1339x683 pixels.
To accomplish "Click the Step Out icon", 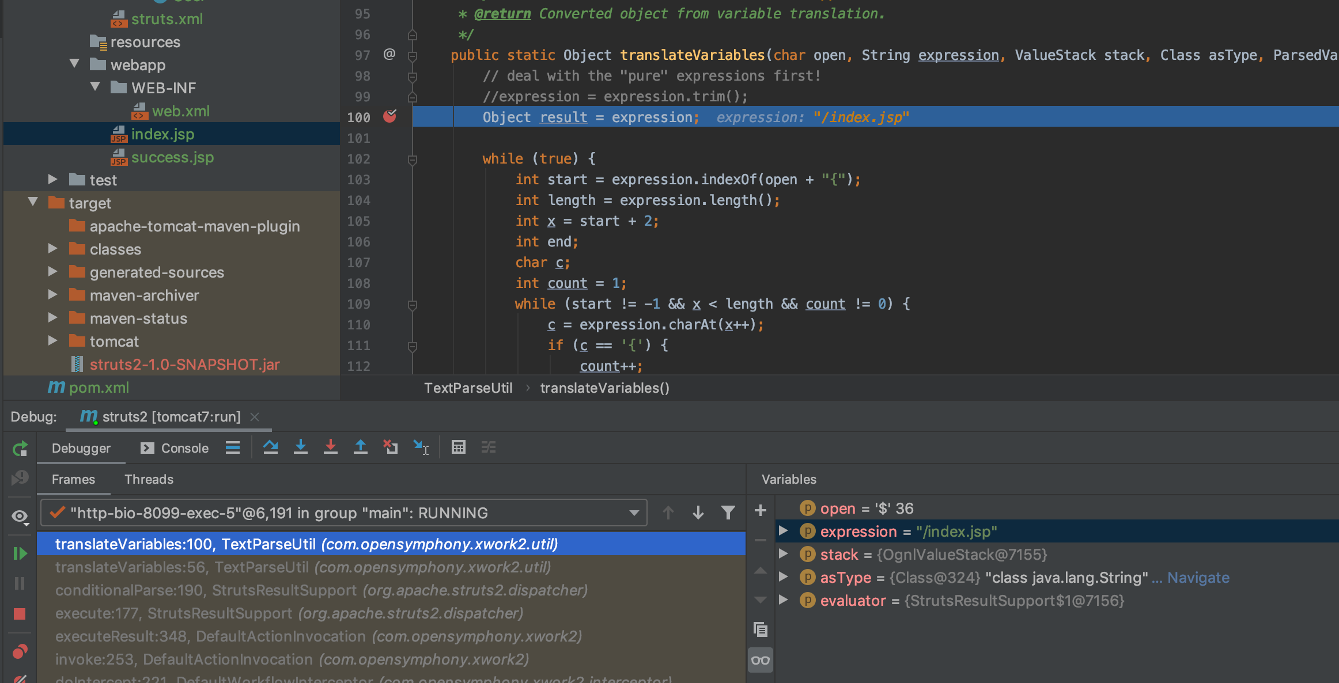I will pos(360,447).
